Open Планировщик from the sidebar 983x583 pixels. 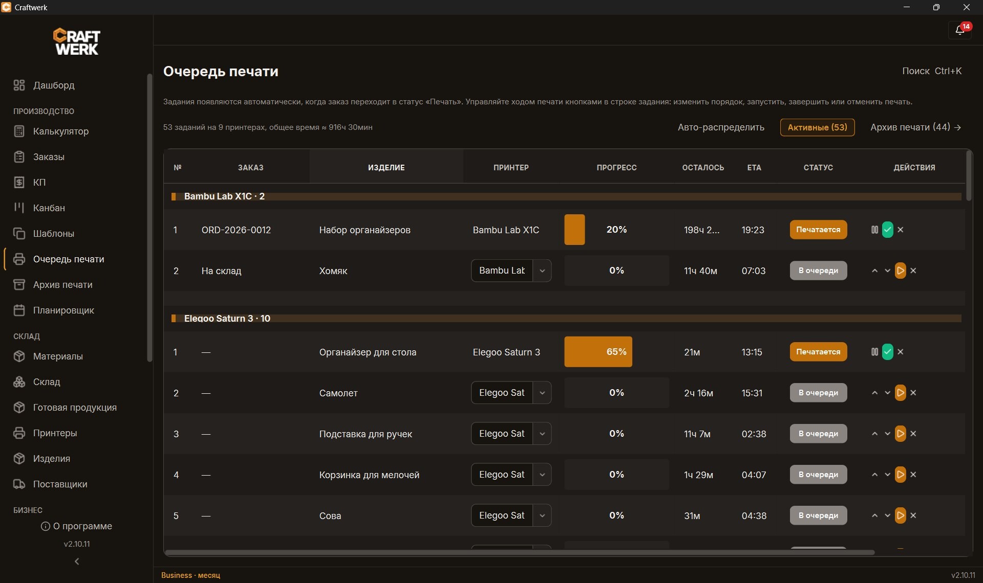point(63,310)
